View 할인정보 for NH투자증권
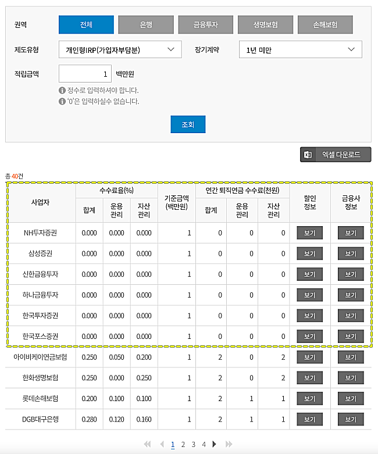Screen dimensions: 378x454 [x=309, y=233]
